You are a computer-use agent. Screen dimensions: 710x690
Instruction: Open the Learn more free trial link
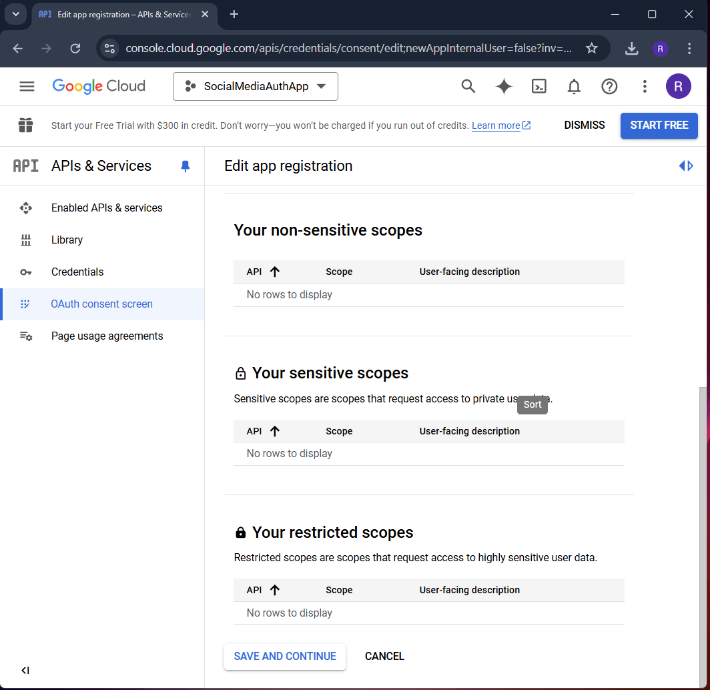click(x=496, y=125)
